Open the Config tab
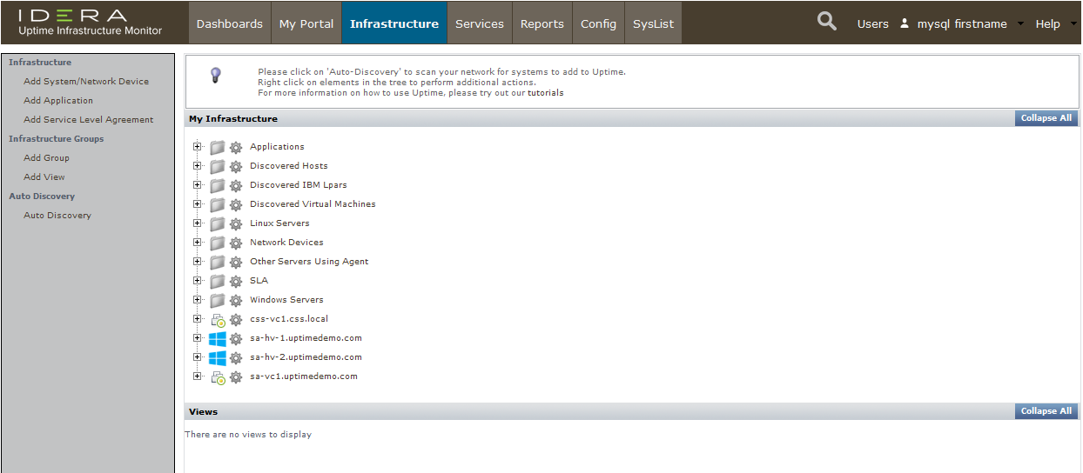The height and width of the screenshot is (473, 1083). point(598,23)
